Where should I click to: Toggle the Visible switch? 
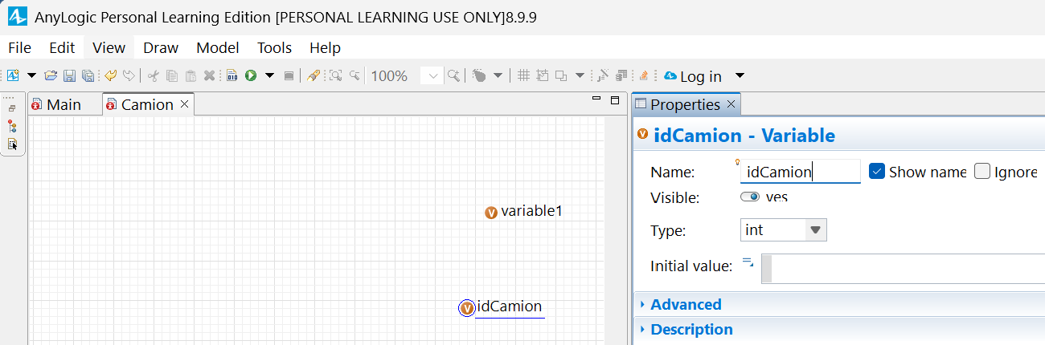pyautogui.click(x=750, y=197)
